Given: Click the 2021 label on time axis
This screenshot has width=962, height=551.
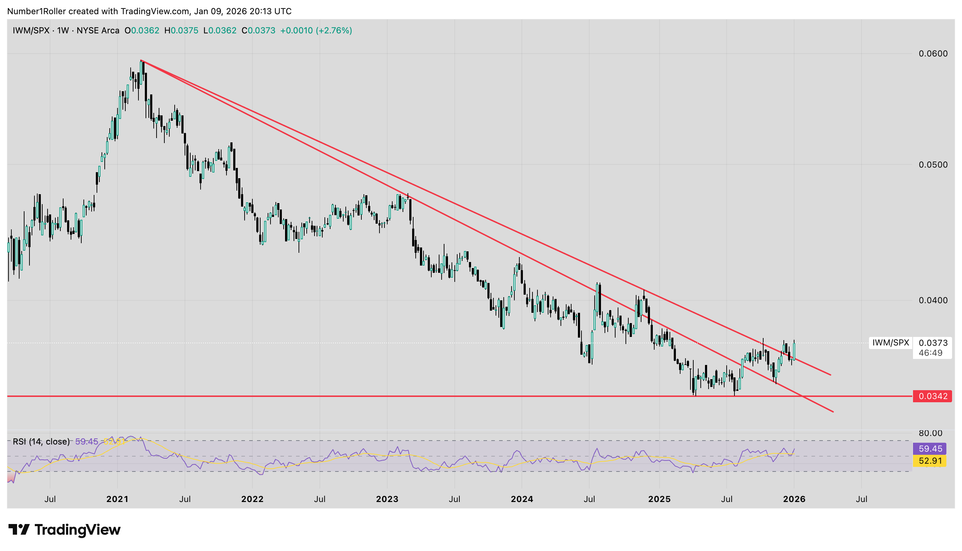Looking at the screenshot, I should tap(117, 499).
